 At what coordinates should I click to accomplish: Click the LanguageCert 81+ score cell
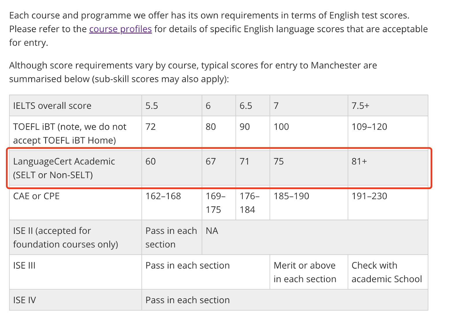coord(388,168)
